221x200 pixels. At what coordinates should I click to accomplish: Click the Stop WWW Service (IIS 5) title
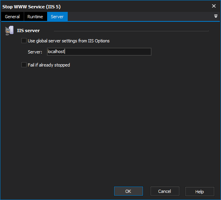[x=31, y=7]
